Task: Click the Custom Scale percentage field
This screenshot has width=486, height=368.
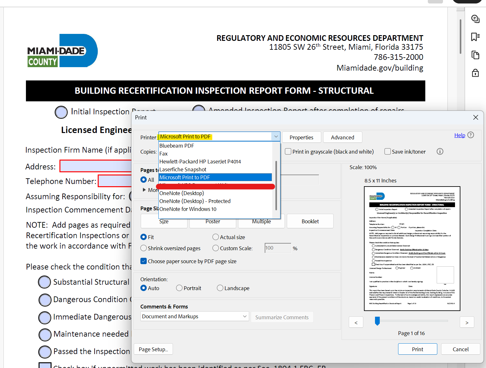Action: [278, 248]
